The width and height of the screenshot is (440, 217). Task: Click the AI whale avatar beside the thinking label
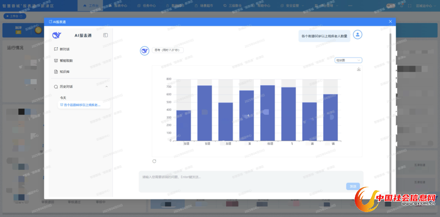144,51
